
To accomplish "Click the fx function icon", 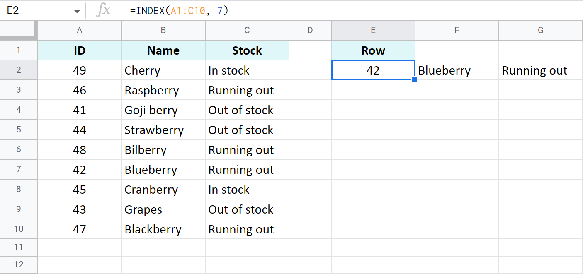I will (x=103, y=10).
